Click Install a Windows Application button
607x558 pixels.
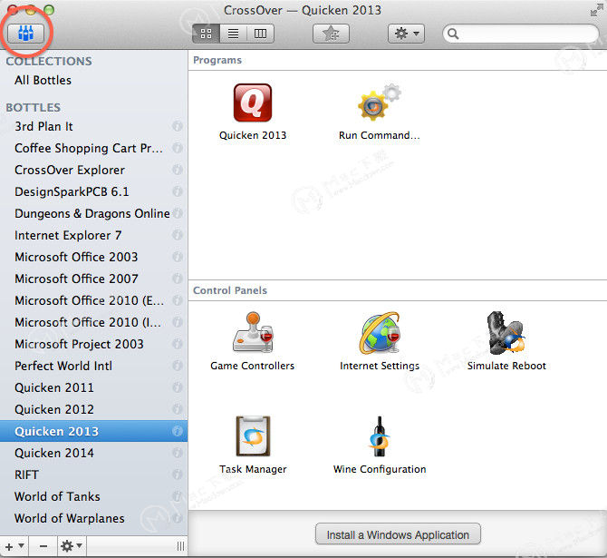pos(398,534)
